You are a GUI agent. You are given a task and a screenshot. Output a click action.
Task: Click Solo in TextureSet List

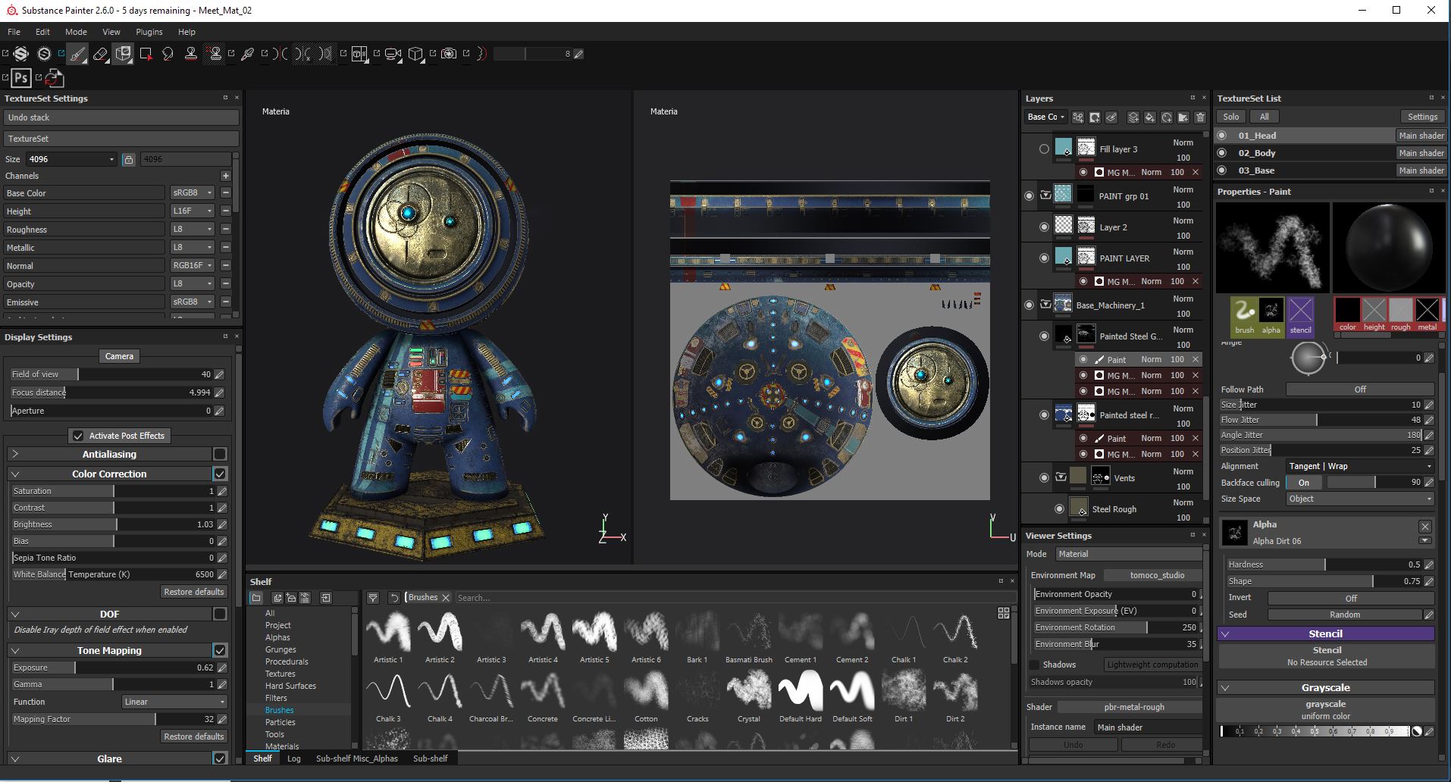click(x=1231, y=117)
